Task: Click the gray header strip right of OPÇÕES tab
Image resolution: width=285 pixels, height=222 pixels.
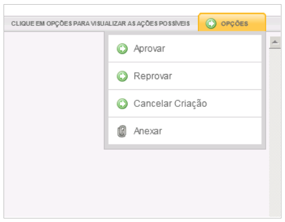Action: pyautogui.click(x=273, y=23)
